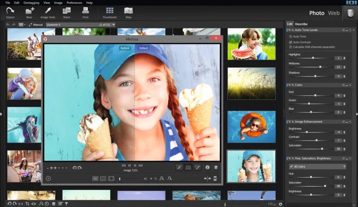The height and width of the screenshot is (207, 358).
Task: Enable the Auto-Tone checkbox
Action: [291, 36]
